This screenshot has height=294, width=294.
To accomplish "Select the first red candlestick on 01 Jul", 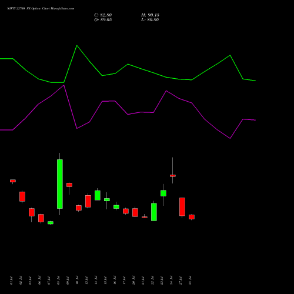I will [13, 181].
